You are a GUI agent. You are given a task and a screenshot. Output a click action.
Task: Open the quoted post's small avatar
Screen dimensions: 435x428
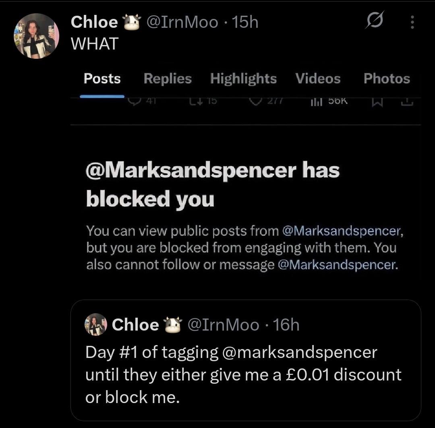pyautogui.click(x=95, y=325)
